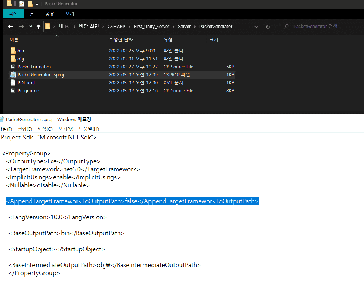Viewport: 364px width, 285px height.
Task: Click the search magnifier icon
Action: pos(286,27)
